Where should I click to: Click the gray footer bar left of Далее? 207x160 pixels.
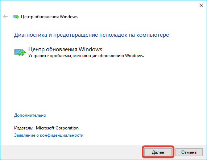click(71, 152)
